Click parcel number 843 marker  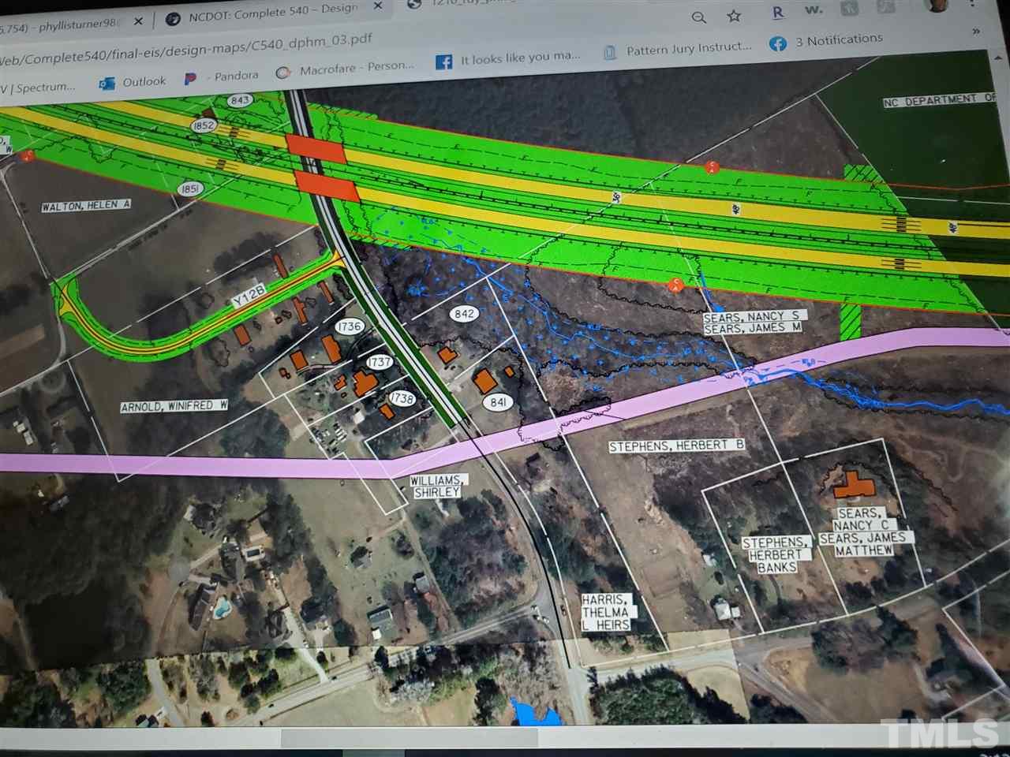pos(239,100)
